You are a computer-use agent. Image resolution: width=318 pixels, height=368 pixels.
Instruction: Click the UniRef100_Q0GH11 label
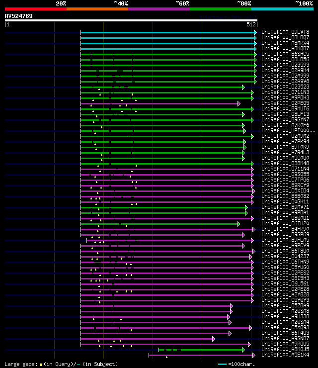tap(285, 202)
